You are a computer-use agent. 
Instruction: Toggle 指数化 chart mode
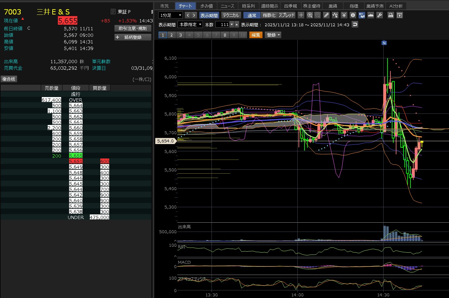(x=269, y=15)
